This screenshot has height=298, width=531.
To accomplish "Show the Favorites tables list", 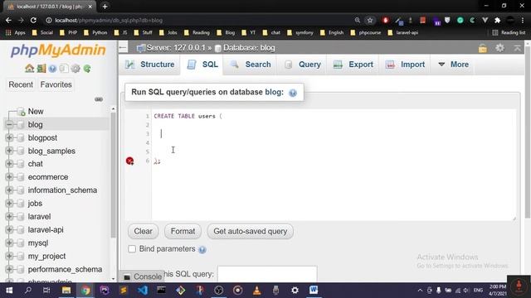I will [56, 84].
